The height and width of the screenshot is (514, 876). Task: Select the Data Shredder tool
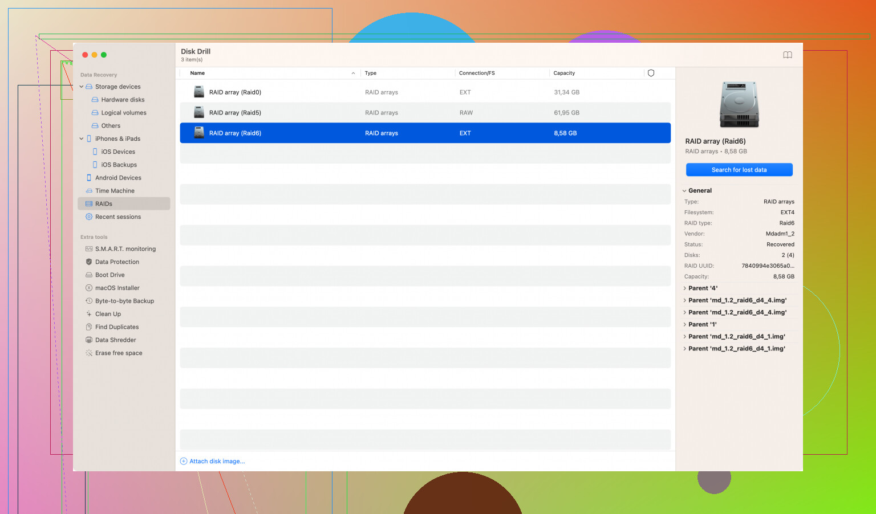pyautogui.click(x=115, y=340)
